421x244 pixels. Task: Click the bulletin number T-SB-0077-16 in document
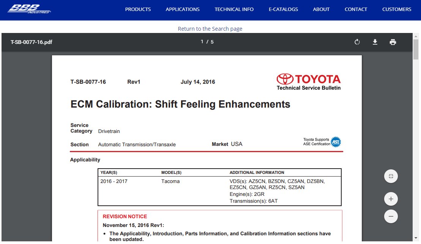pyautogui.click(x=88, y=82)
